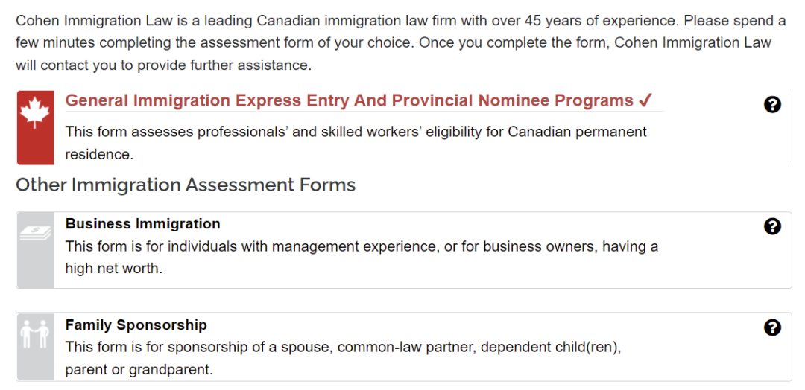
Task: Choose the Business Immigration form card
Action: point(403,250)
